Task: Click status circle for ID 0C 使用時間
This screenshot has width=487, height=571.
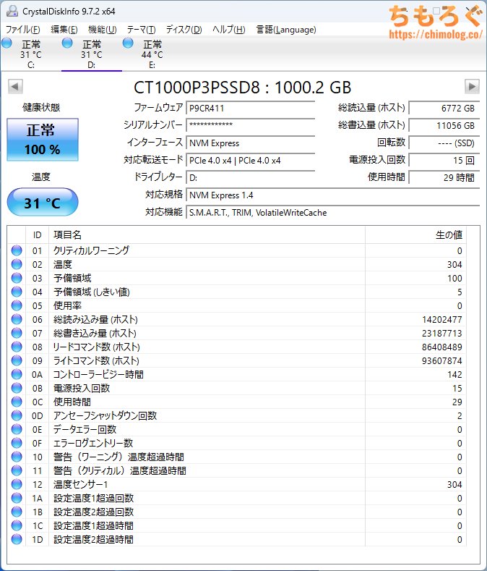Action: 17,402
